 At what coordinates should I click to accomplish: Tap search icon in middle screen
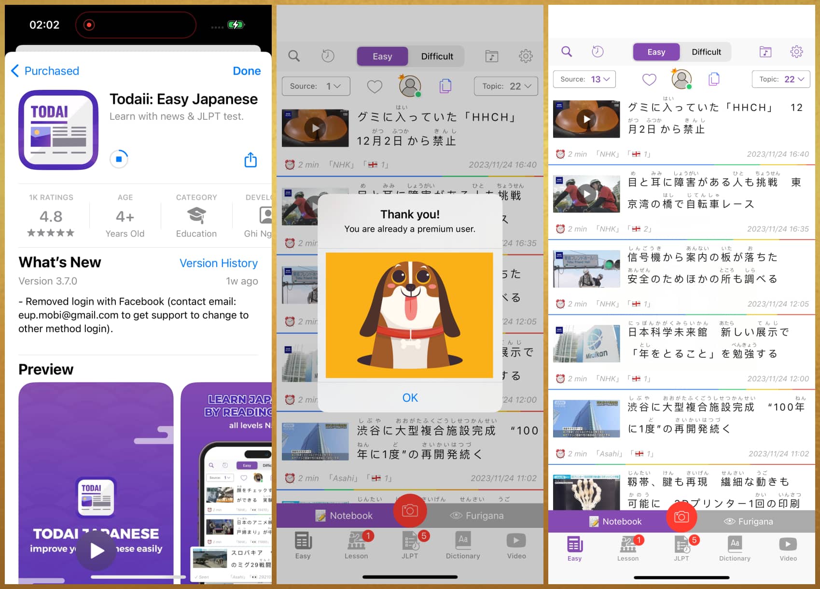pyautogui.click(x=294, y=56)
